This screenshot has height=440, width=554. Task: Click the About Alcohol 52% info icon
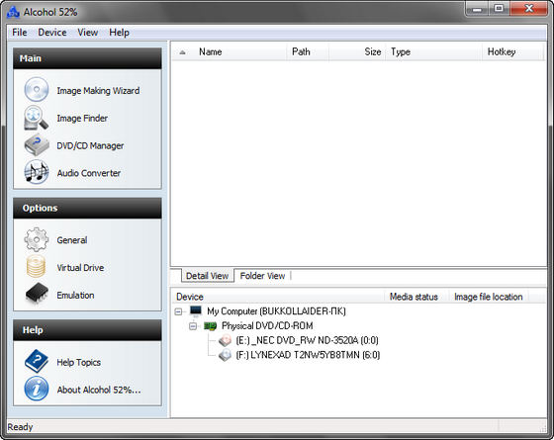37,389
